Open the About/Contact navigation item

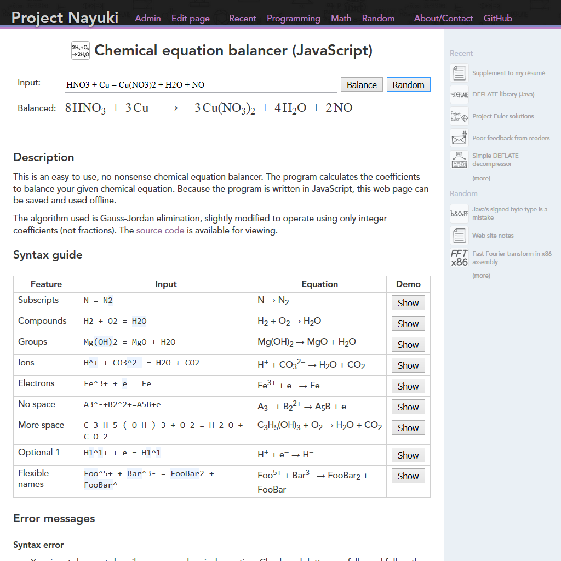[443, 18]
